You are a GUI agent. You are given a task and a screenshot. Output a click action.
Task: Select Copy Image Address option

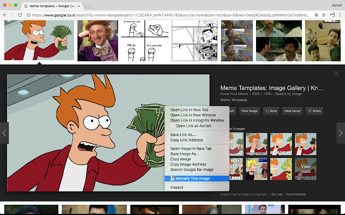188,164
